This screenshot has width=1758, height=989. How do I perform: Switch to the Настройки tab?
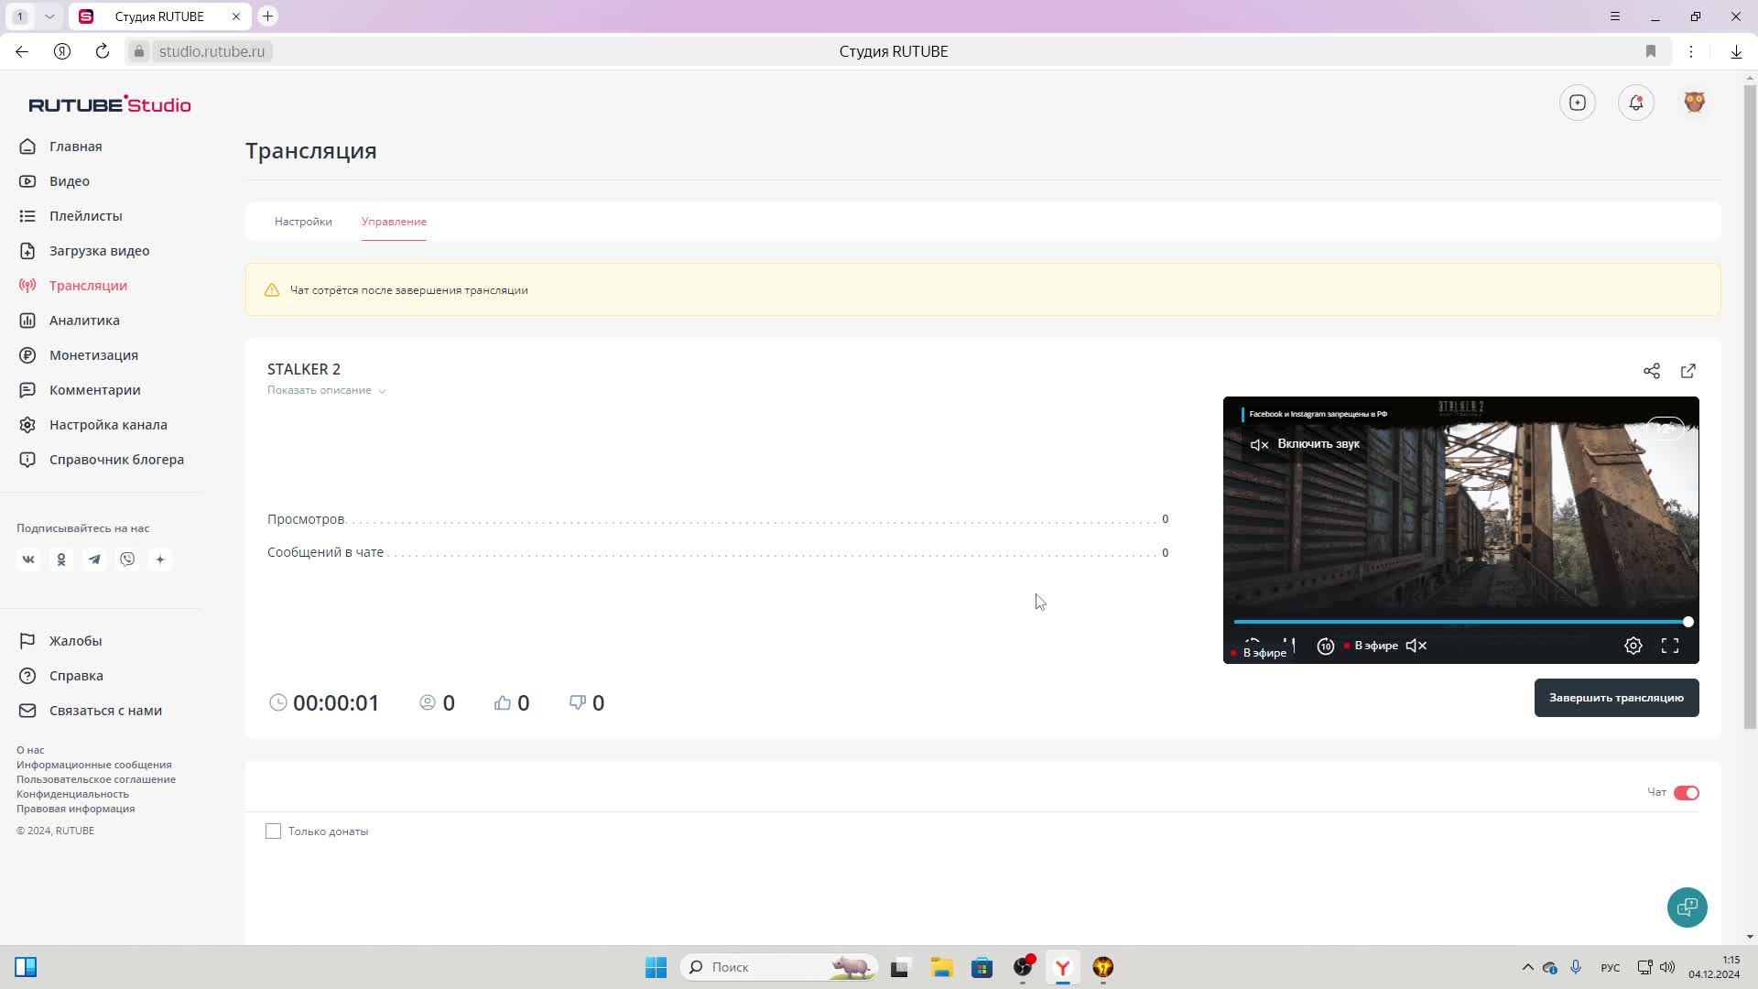(303, 222)
